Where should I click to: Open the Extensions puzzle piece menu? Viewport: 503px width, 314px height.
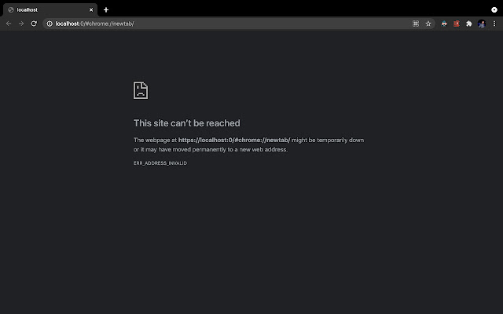469,24
